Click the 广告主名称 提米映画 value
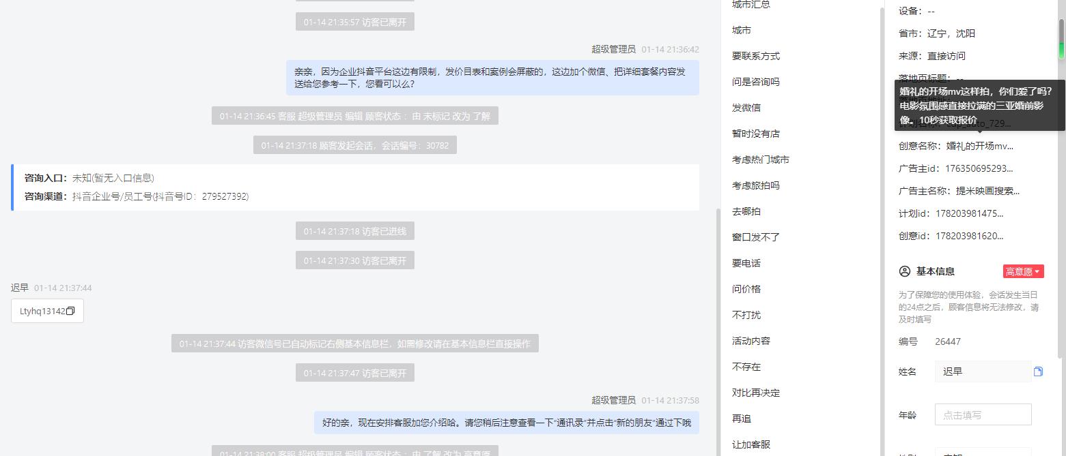The image size is (1066, 456). pos(987,191)
